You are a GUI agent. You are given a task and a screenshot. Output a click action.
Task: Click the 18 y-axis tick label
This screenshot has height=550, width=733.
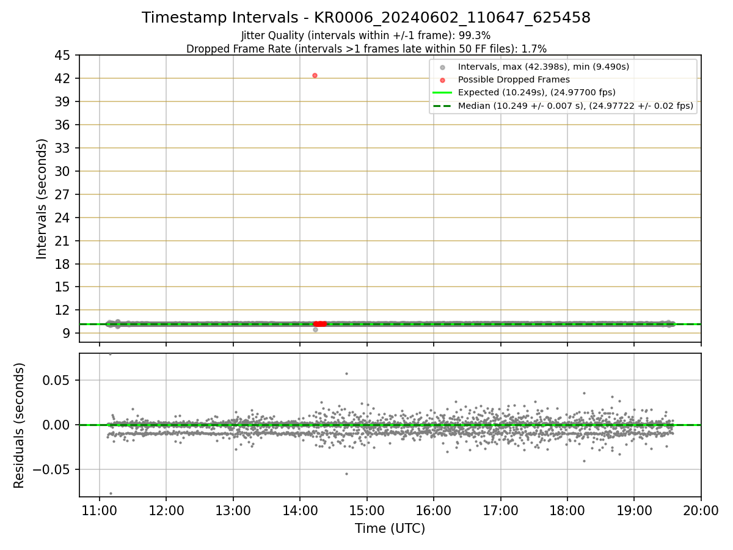63,264
